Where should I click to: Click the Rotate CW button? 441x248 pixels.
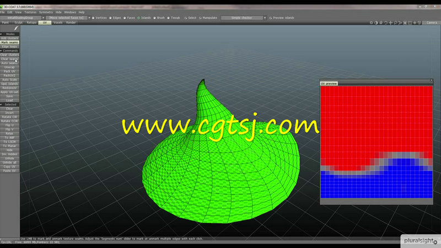click(x=9, y=117)
